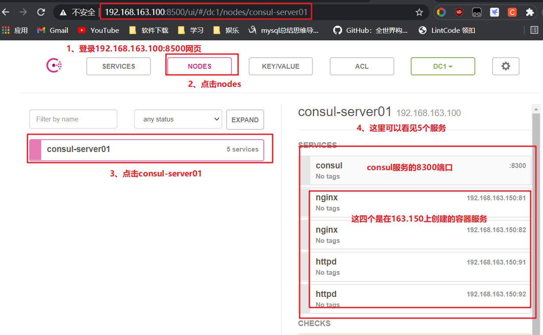Open the YouTube bookmark

[x=98, y=30]
